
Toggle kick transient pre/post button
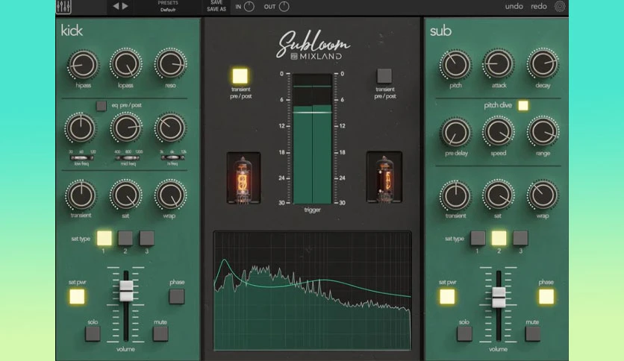pyautogui.click(x=240, y=76)
